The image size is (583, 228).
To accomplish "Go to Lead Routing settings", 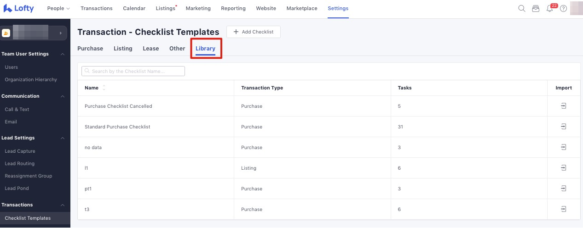I will coord(19,163).
